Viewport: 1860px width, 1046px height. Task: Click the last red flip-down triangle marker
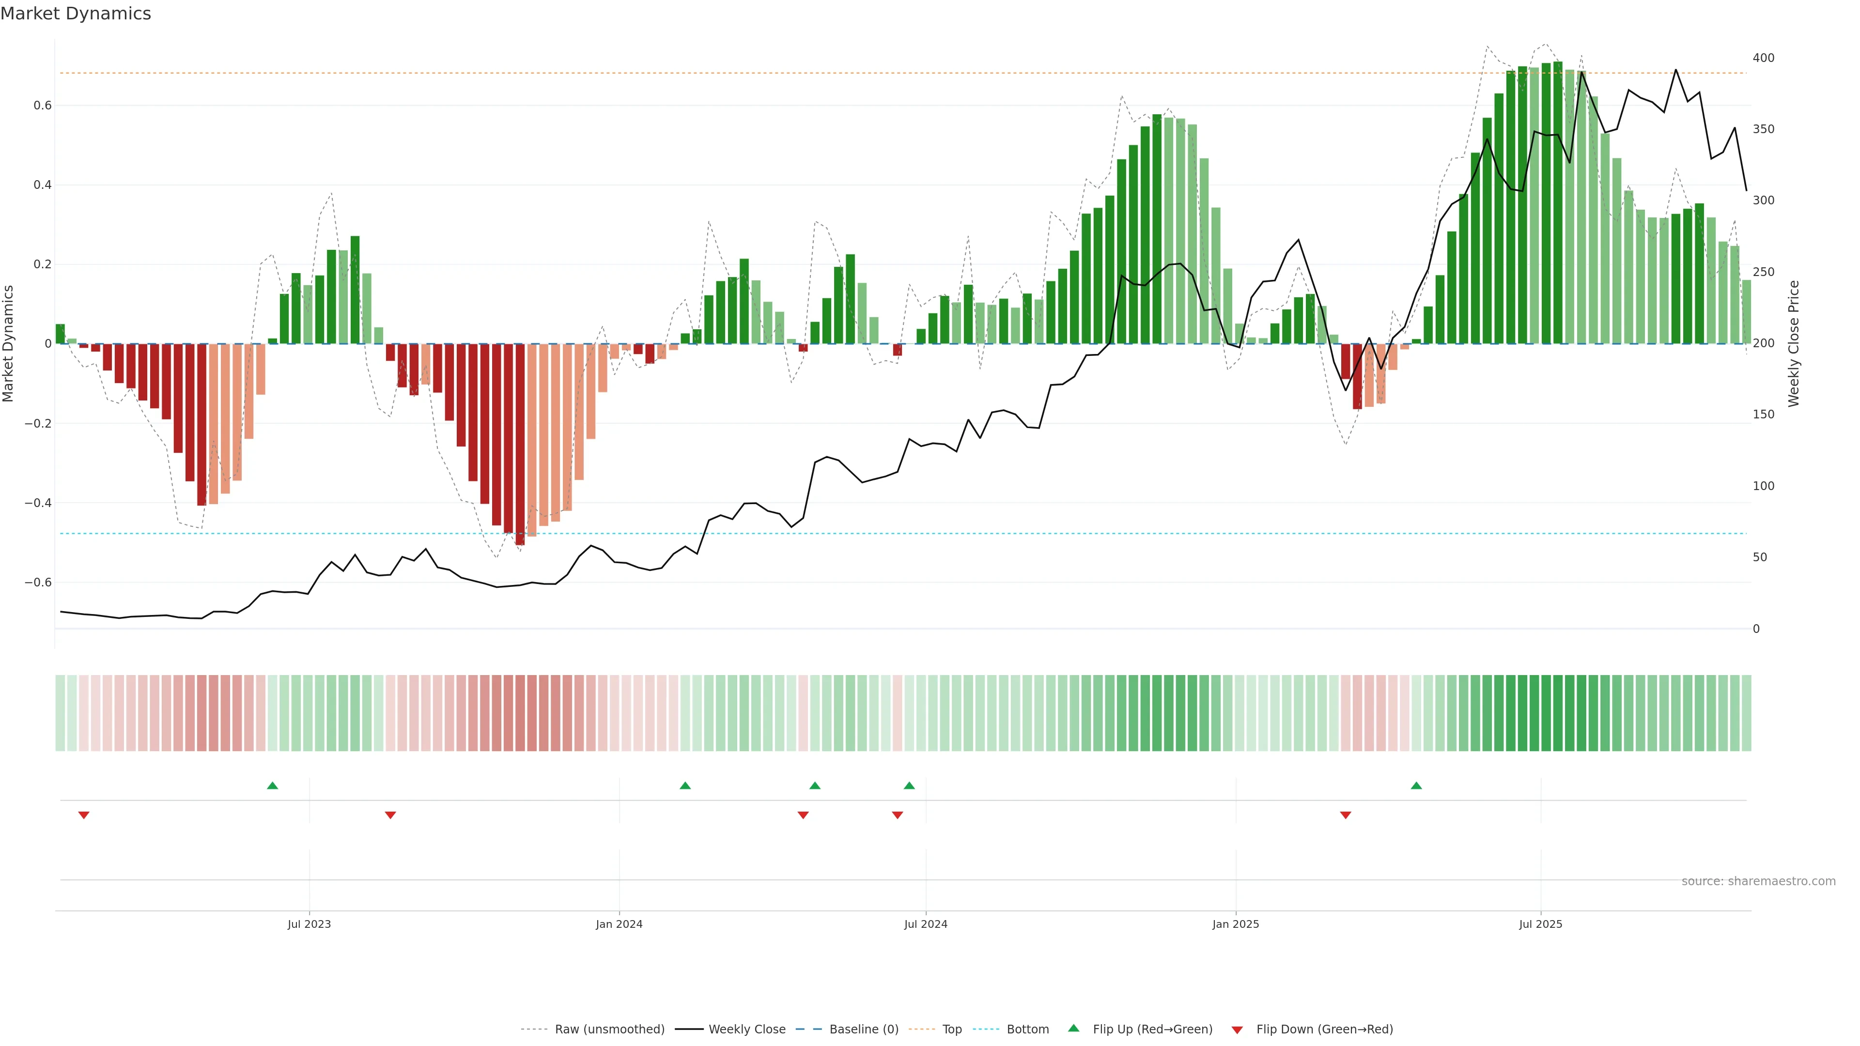1345,815
